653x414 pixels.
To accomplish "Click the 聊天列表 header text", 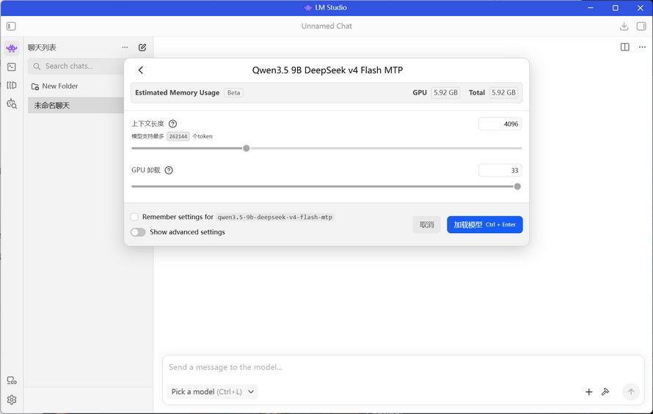I will (x=42, y=48).
